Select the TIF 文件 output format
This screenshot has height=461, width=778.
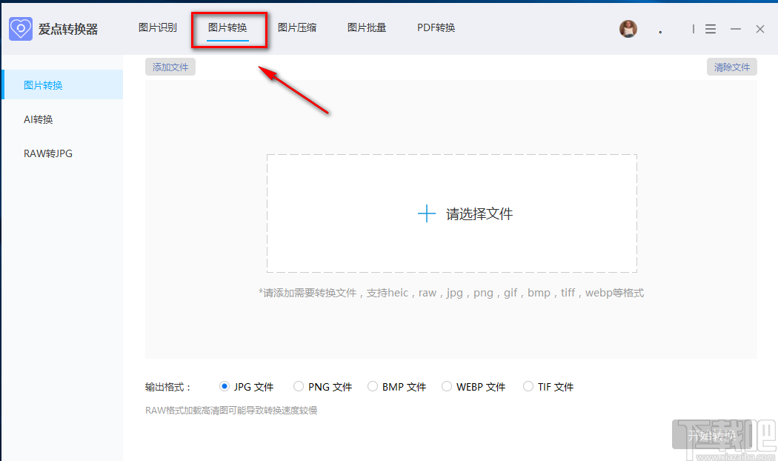point(528,386)
